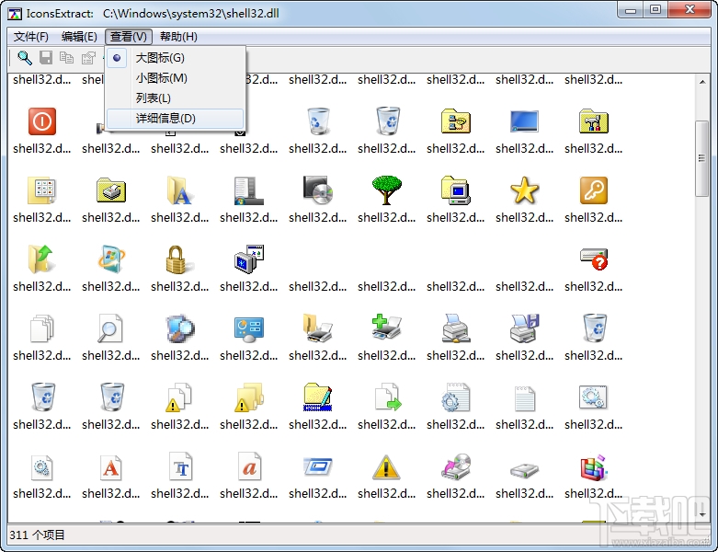This screenshot has width=718, height=552.
Task: Select the document with magnifier icon
Action: [110, 328]
